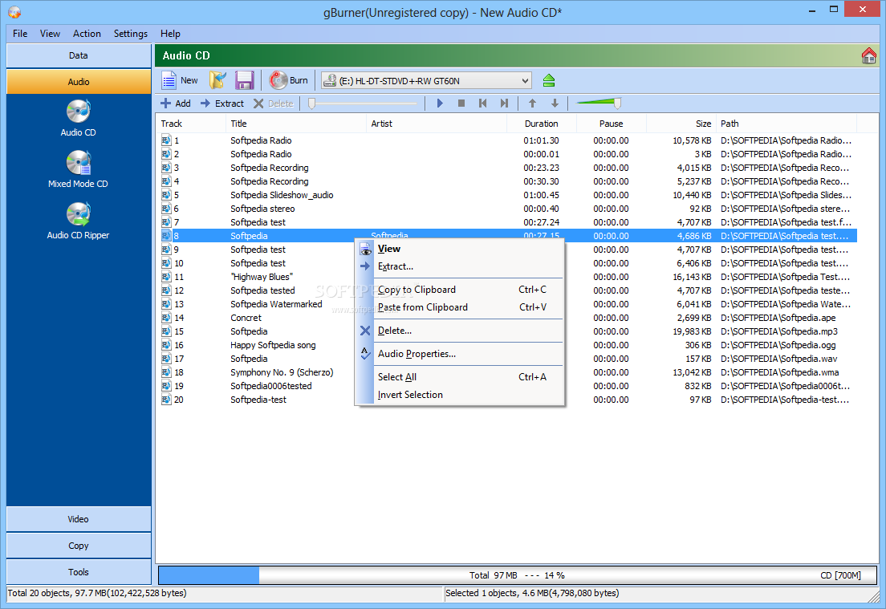This screenshot has height=609, width=886.
Task: Switch to the Data section
Action: [x=79, y=55]
